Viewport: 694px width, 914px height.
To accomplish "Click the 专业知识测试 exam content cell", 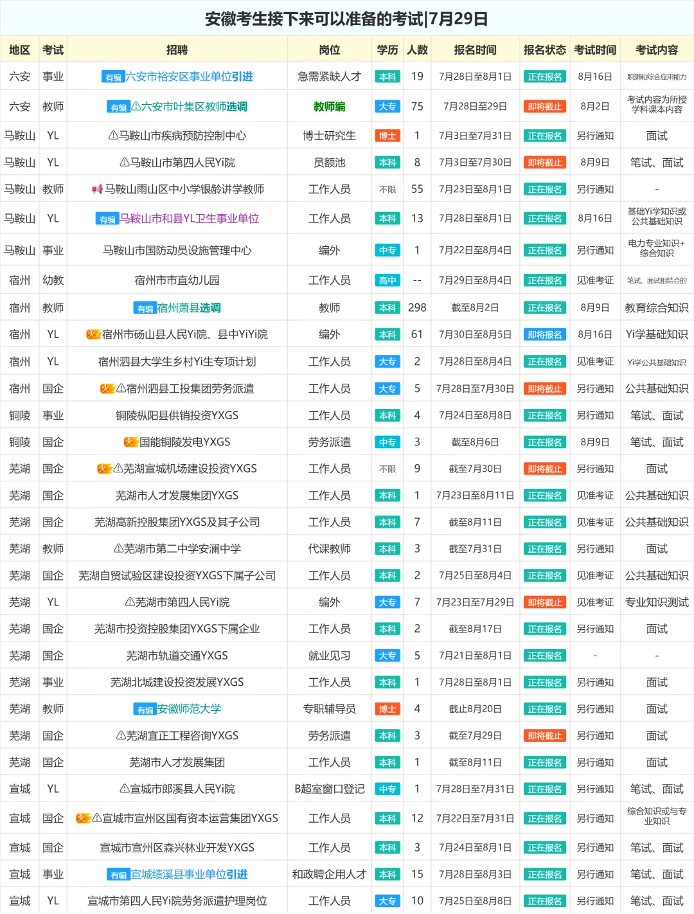I will [657, 602].
